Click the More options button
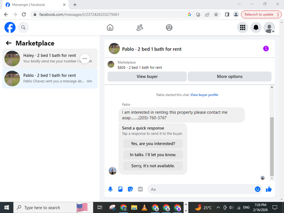The width and height of the screenshot is (284, 213). point(229,77)
